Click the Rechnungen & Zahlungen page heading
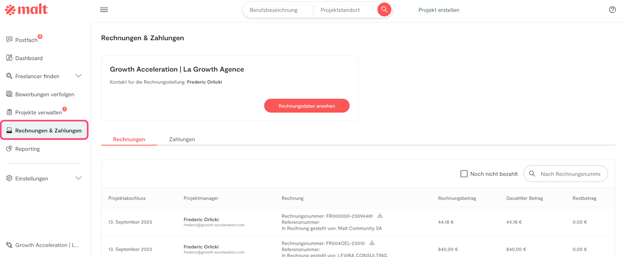The width and height of the screenshot is (626, 257). pos(143,38)
